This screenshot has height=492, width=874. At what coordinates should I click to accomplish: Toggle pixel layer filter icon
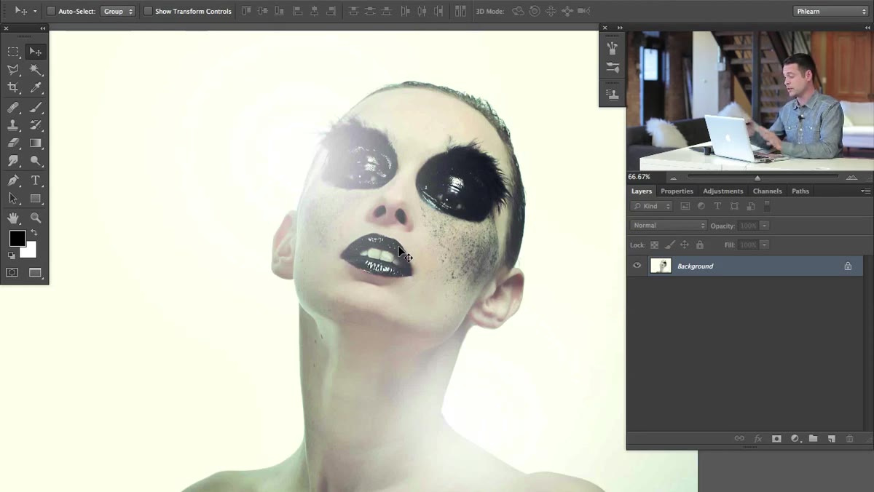pyautogui.click(x=685, y=207)
